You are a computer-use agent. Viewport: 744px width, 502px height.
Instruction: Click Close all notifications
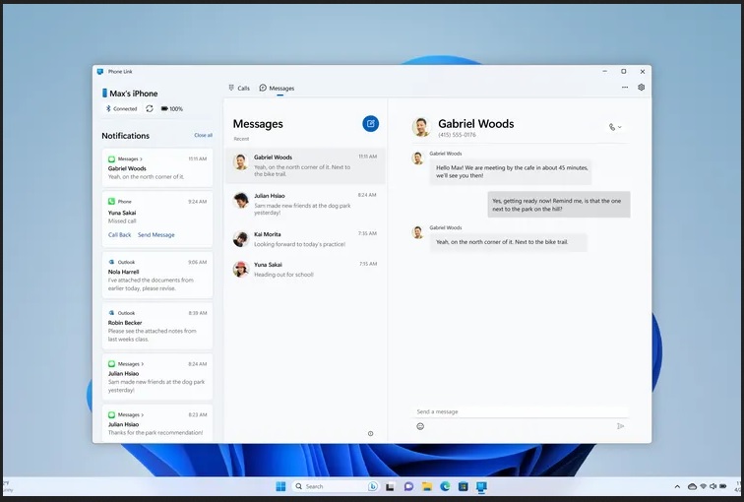pyautogui.click(x=203, y=135)
